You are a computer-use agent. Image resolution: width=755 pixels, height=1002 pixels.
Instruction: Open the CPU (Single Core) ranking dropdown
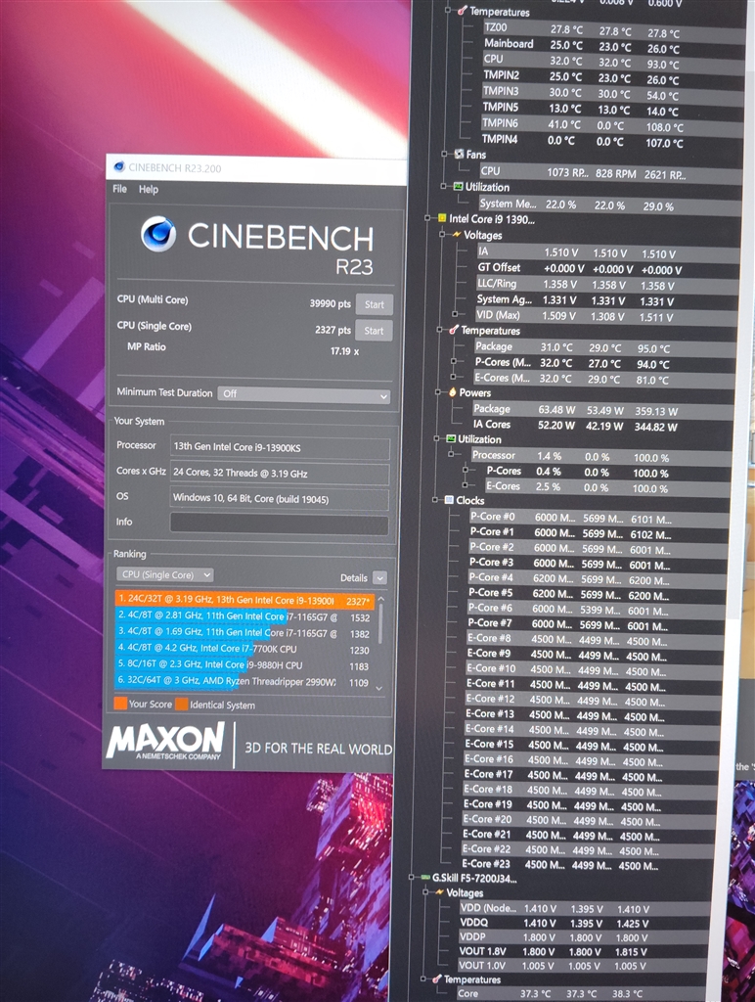165,574
